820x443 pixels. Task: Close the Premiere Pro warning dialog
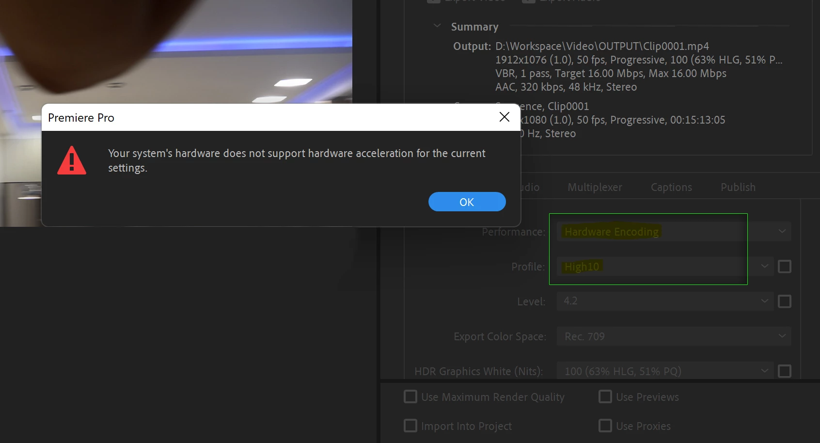click(x=504, y=117)
